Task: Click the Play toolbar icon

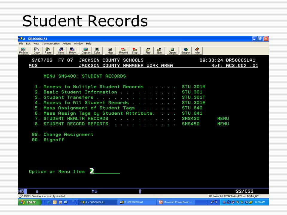Action: (148, 51)
